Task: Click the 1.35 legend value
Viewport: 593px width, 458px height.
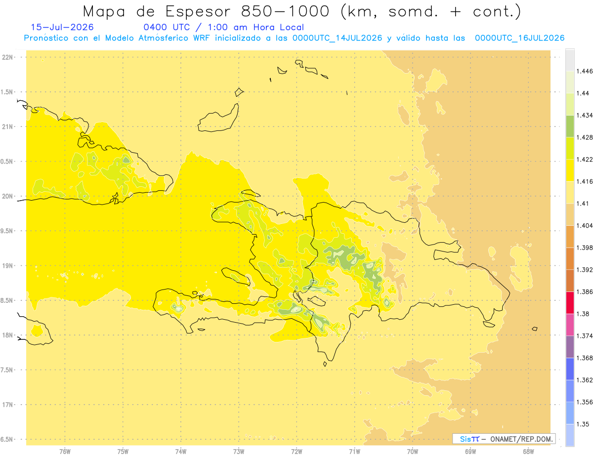Action: coord(583,424)
